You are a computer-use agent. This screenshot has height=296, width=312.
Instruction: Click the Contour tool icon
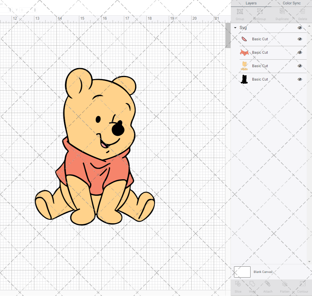[302, 284]
